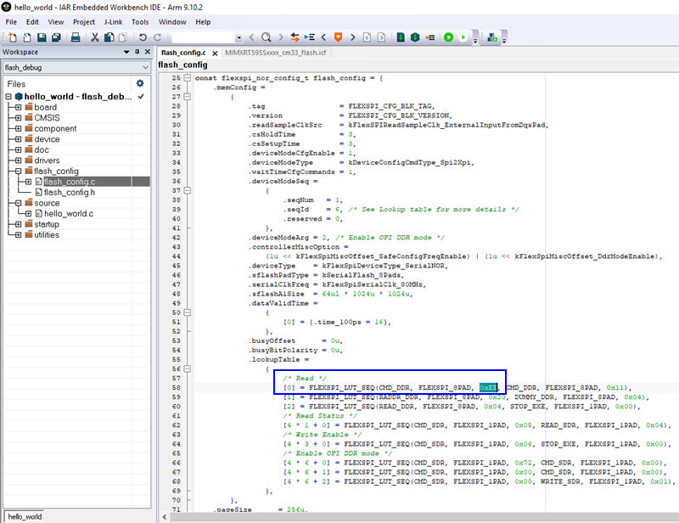This screenshot has height=523, width=679.
Task: Collapse the hello_world project root node
Action: [8, 97]
